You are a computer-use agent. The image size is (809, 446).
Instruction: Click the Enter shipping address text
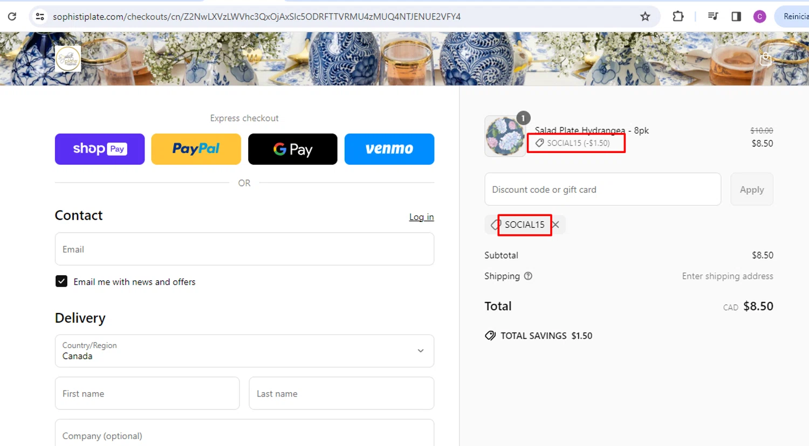(728, 276)
